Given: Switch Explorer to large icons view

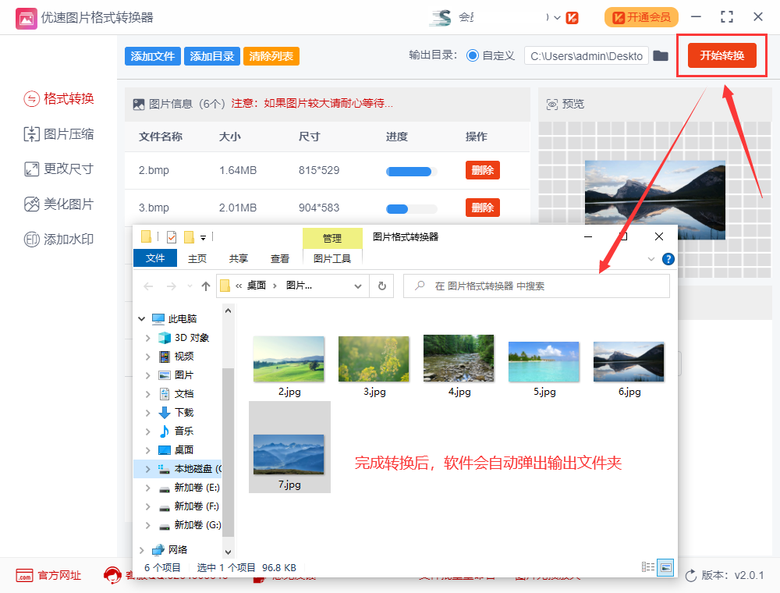Looking at the screenshot, I should (x=665, y=567).
